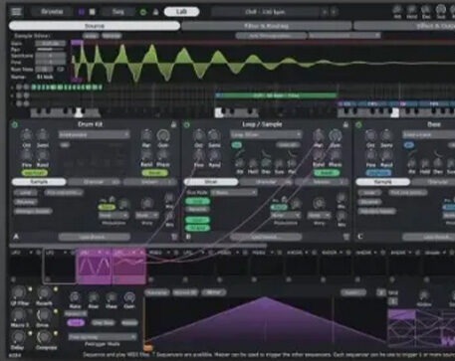Toggle Loop / Sample layer power button
The height and width of the screenshot is (361, 455).
click(186, 125)
